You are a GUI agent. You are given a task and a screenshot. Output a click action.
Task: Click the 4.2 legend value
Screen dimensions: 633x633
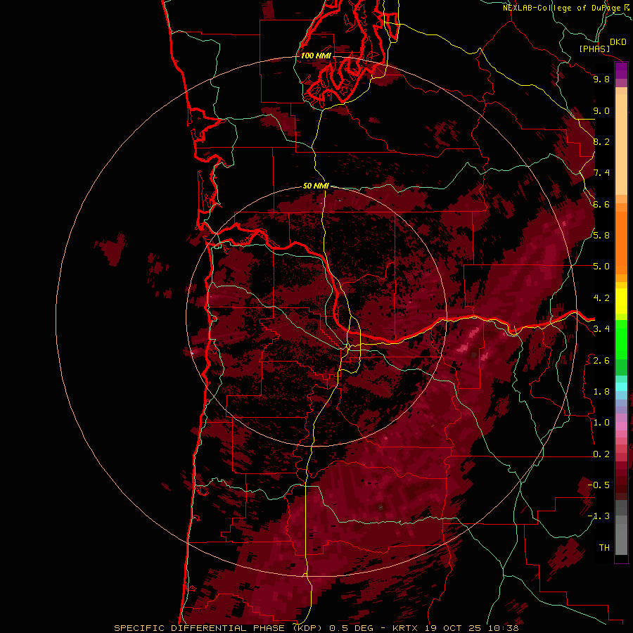click(601, 298)
